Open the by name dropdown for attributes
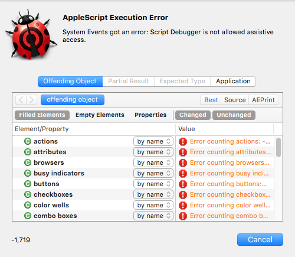Viewport: 295px width, 257px height. [x=153, y=152]
